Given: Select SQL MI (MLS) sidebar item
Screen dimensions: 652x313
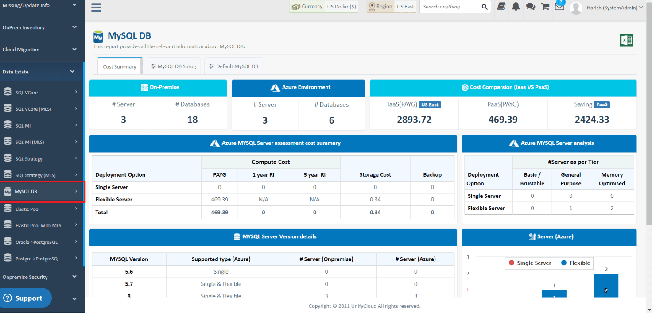Looking at the screenshot, I should (42, 142).
